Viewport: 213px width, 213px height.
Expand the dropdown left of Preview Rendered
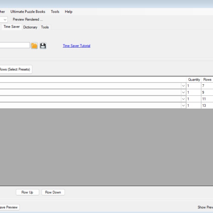tap(4, 20)
